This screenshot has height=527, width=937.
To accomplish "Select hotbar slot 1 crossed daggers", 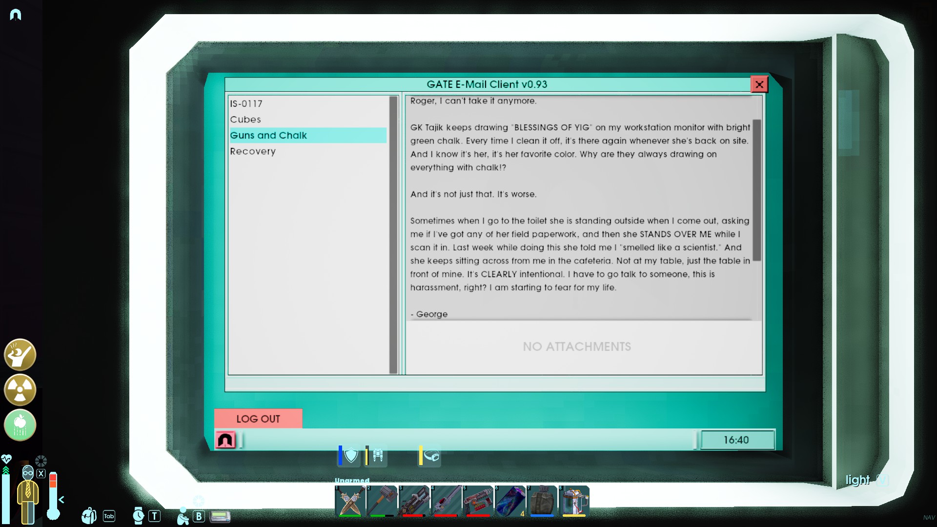I will pos(350,501).
